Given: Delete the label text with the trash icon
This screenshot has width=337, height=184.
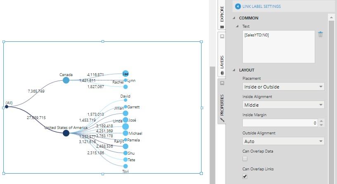Looking at the screenshot, I should (320, 34).
